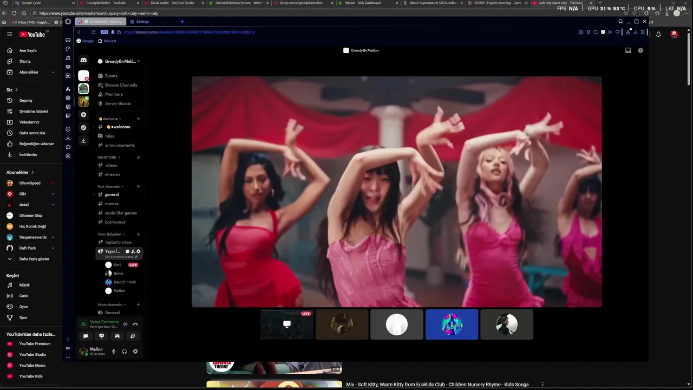Disconnect from voice with hang-up icon
This screenshot has width=693, height=390.
[x=135, y=324]
